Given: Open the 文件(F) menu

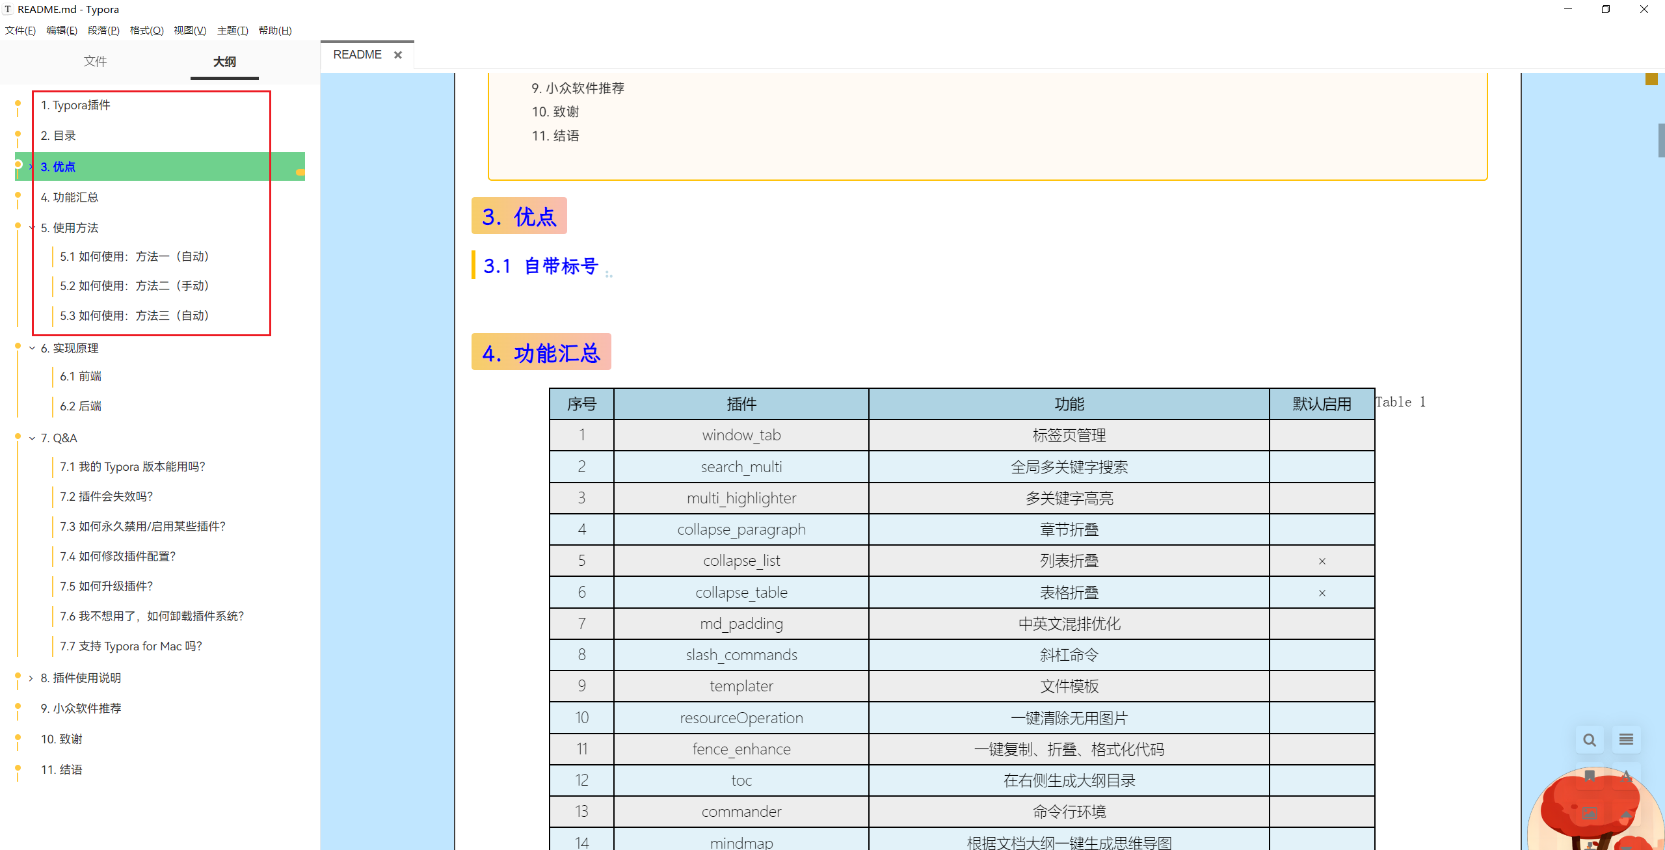Looking at the screenshot, I should tap(20, 31).
